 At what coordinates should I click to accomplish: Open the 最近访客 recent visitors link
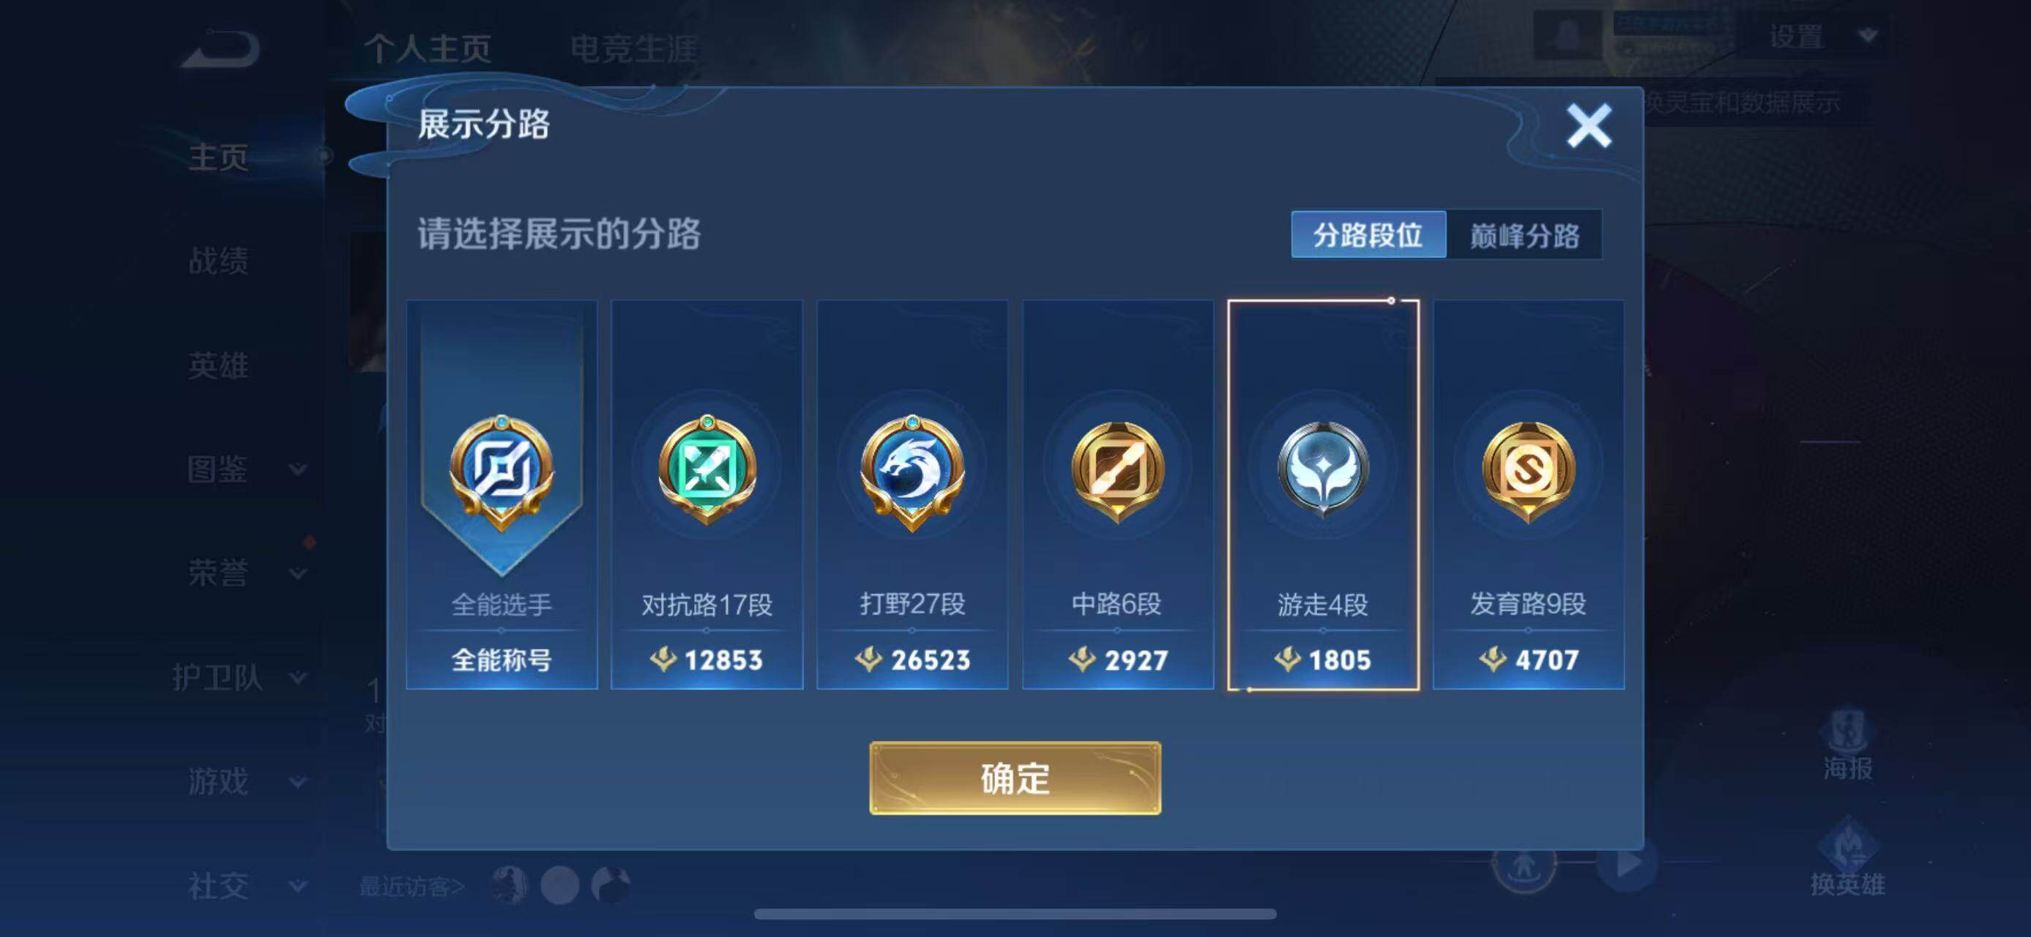(x=411, y=886)
